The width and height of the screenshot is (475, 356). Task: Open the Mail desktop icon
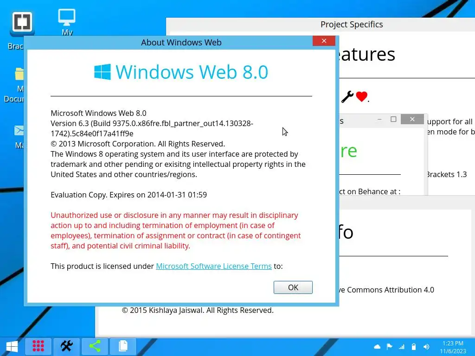19,130
